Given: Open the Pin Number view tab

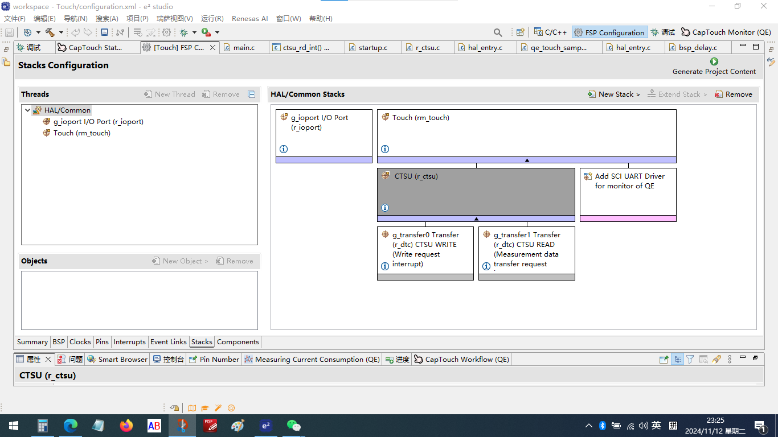Looking at the screenshot, I should [x=214, y=360].
